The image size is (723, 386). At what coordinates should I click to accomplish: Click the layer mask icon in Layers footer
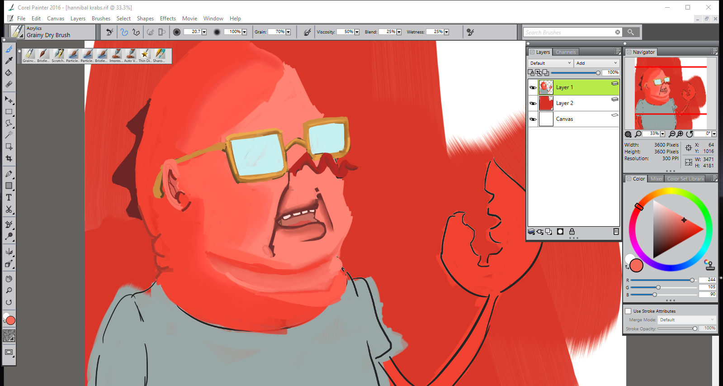(560, 232)
